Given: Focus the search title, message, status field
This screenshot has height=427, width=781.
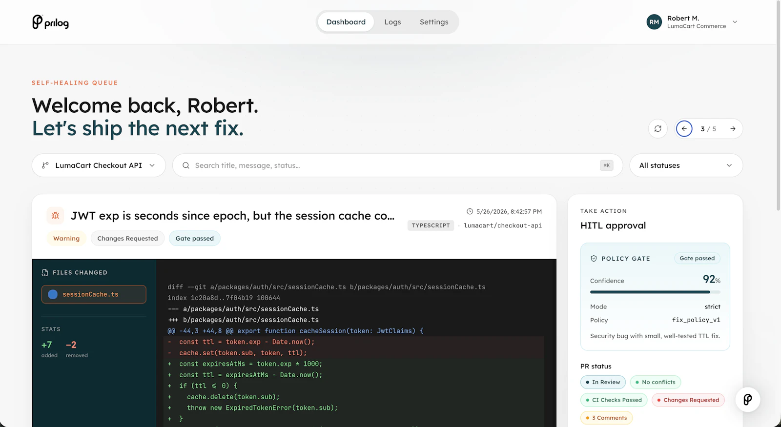Looking at the screenshot, I should (397, 165).
